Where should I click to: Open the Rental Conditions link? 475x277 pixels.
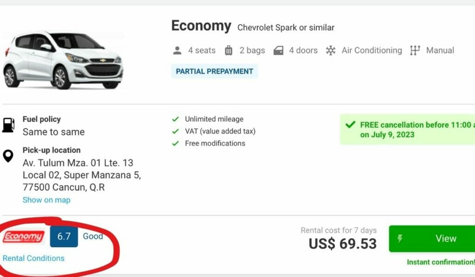[33, 258]
